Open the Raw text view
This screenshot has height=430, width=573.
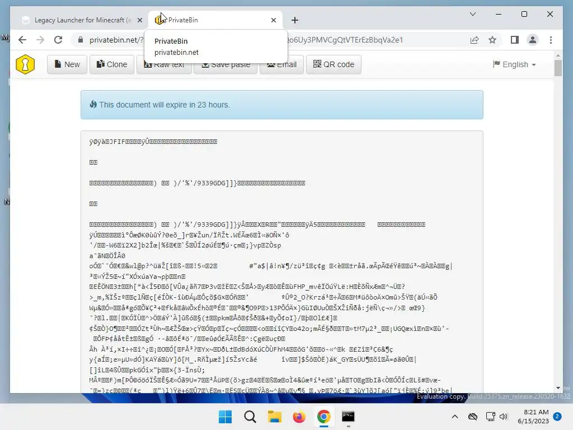[x=164, y=65]
